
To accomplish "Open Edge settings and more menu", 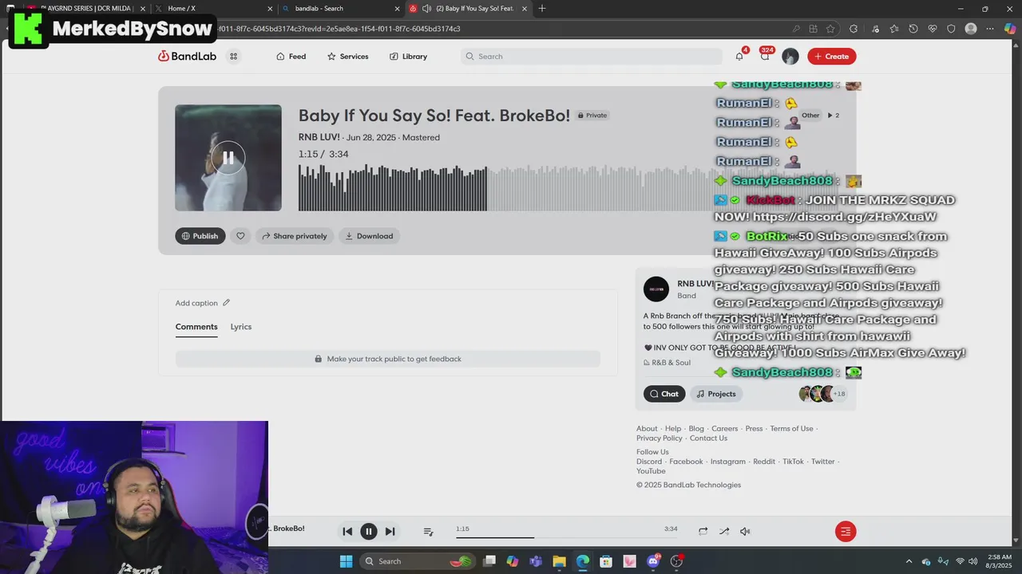I will (991, 29).
